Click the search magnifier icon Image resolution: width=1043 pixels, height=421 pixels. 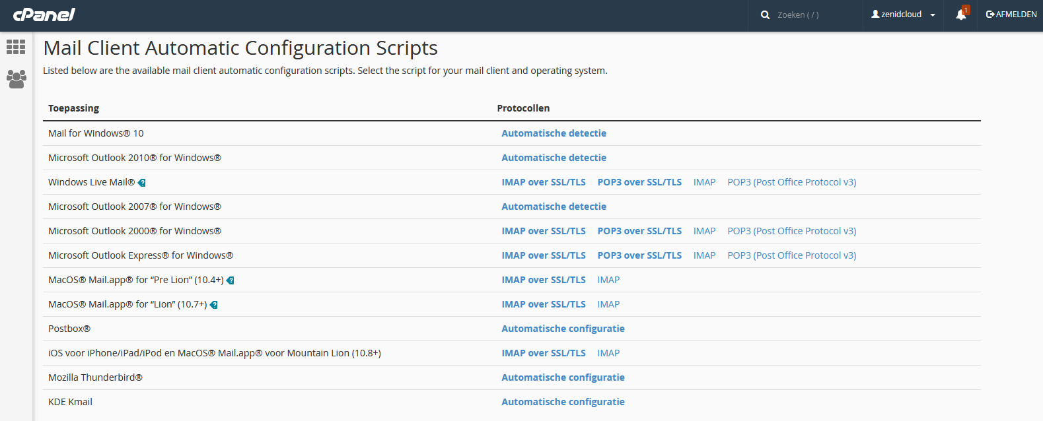(x=765, y=15)
